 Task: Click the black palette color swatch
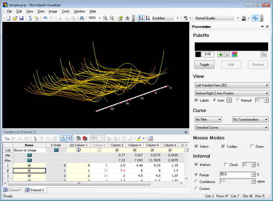click(x=198, y=55)
